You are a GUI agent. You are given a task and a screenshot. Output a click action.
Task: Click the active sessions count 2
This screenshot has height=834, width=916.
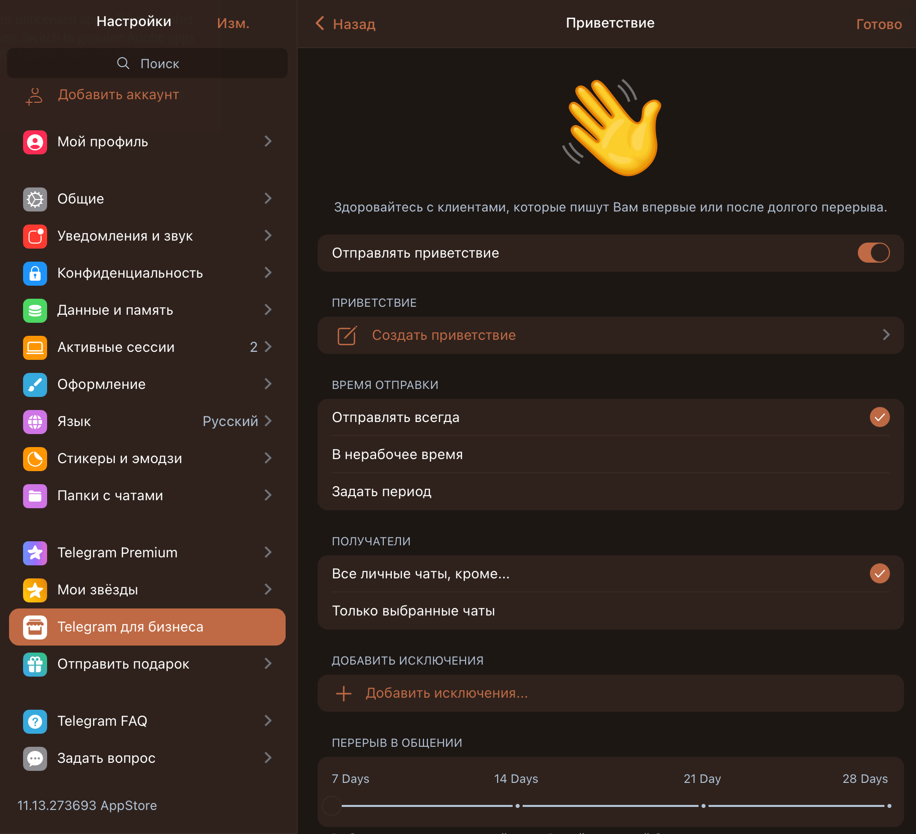point(254,347)
